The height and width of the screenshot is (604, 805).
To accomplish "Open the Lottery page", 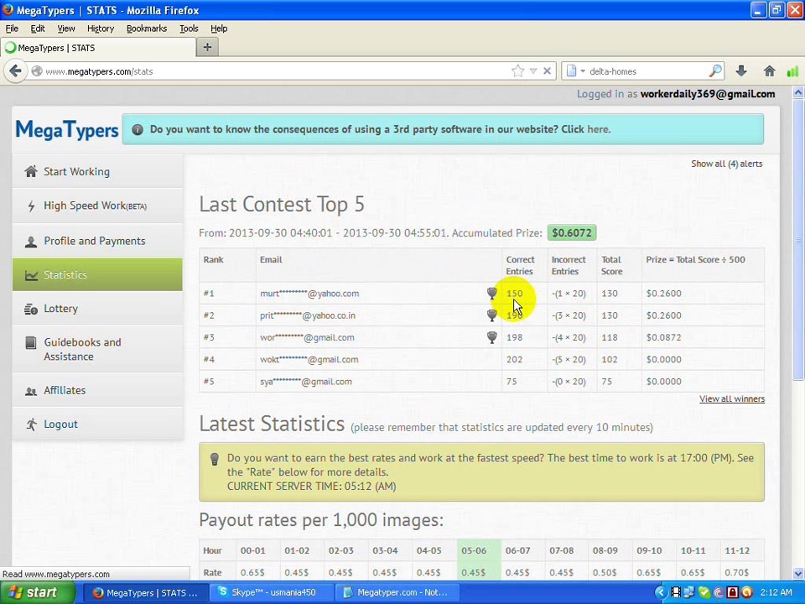I will pyautogui.click(x=97, y=309).
